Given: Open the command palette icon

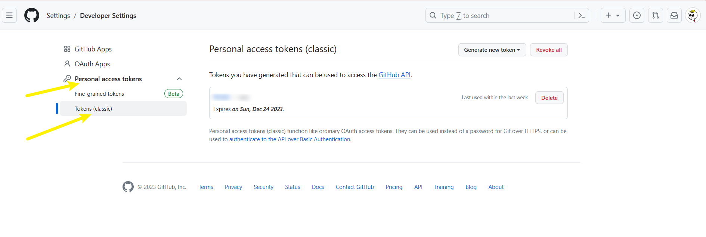Looking at the screenshot, I should [x=581, y=15].
